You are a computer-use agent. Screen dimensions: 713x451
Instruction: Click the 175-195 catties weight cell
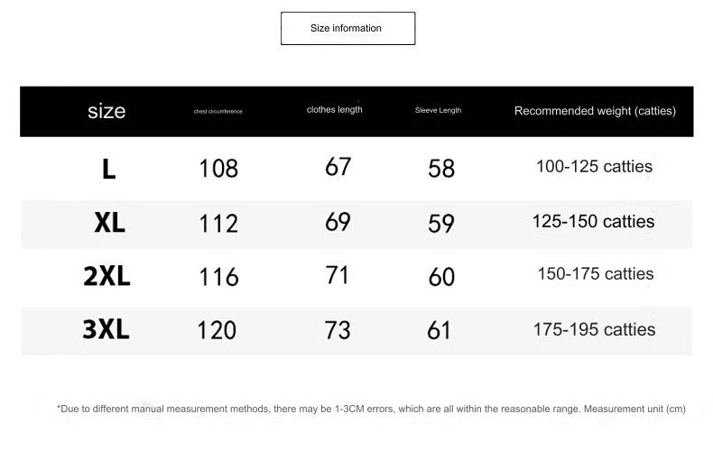click(x=594, y=329)
